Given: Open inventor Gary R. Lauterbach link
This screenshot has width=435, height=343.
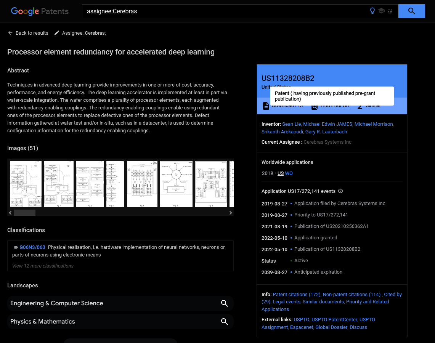Looking at the screenshot, I should (326, 132).
